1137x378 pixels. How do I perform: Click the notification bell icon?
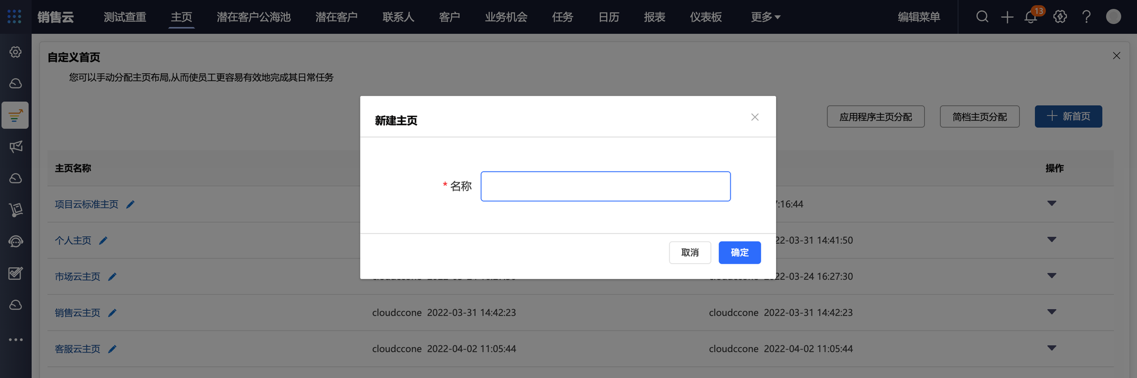coord(1031,17)
